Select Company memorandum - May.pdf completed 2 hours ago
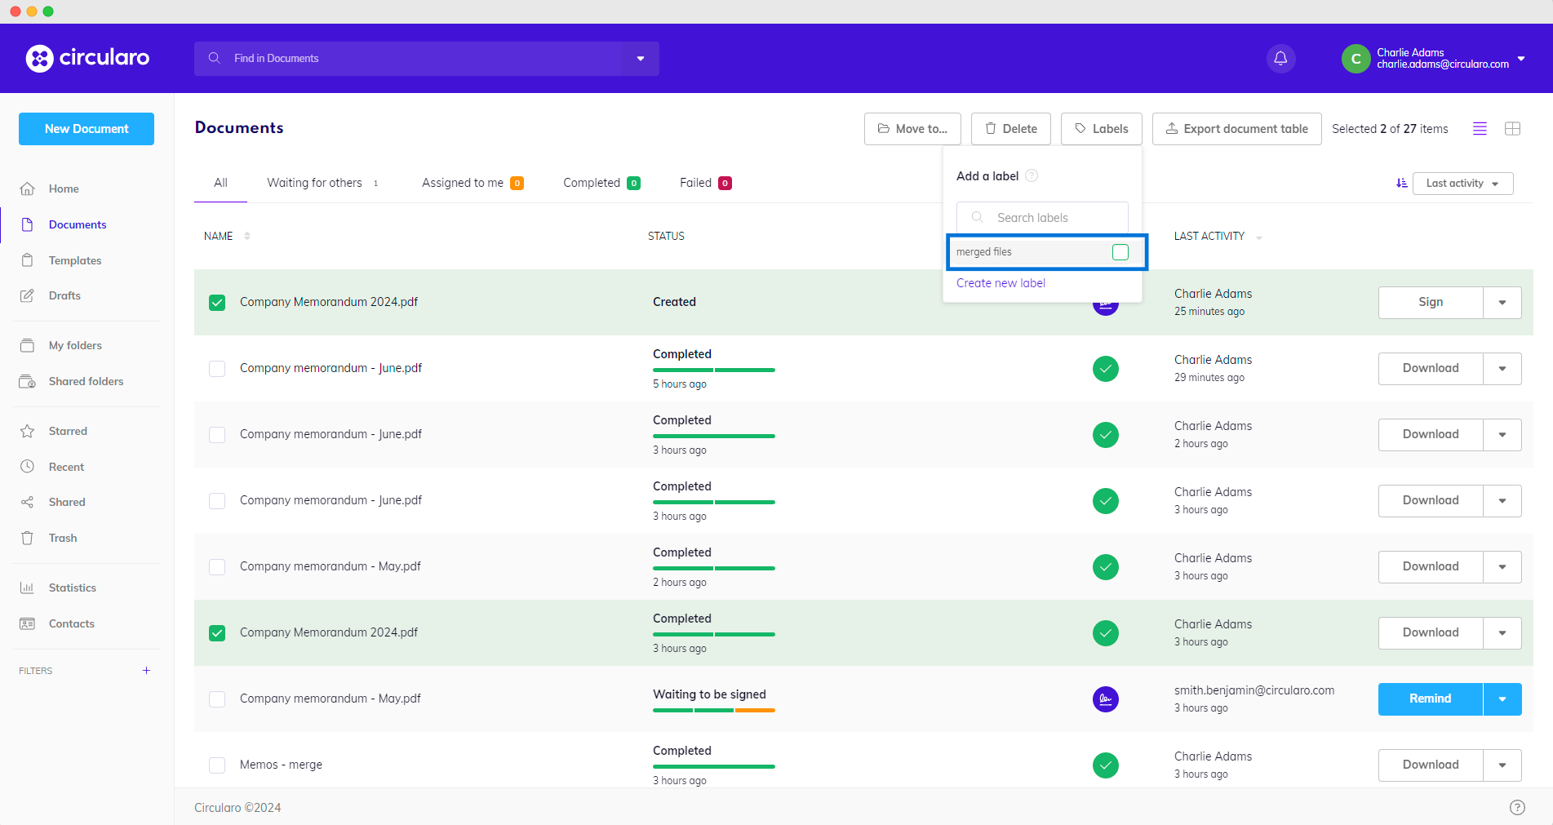1553x825 pixels. 217,567
